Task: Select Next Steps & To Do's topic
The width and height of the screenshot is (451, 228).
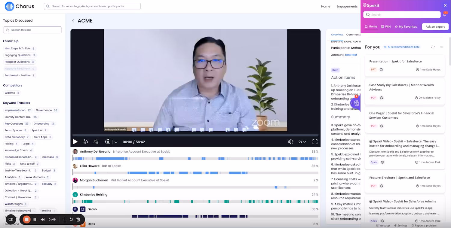Action: click(x=20, y=48)
